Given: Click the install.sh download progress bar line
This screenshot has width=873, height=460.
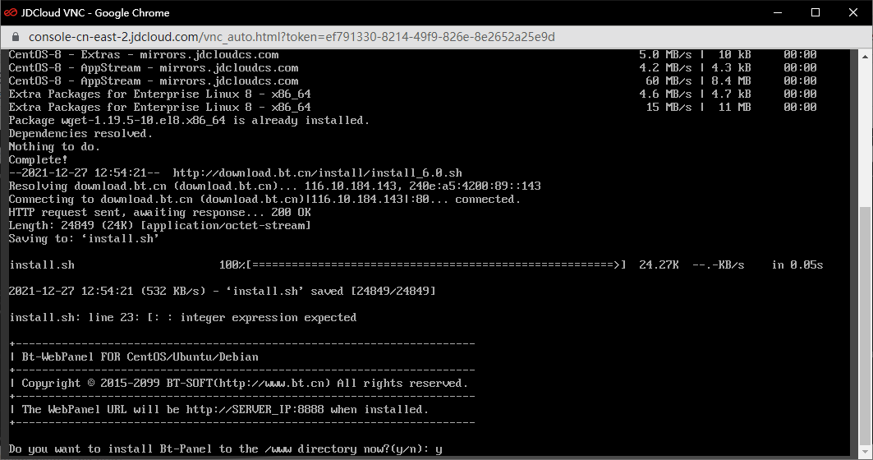Looking at the screenshot, I should coord(416,265).
